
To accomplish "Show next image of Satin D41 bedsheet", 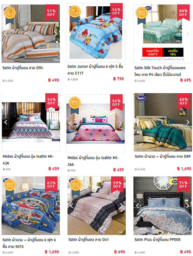I will (x=121, y=206).
